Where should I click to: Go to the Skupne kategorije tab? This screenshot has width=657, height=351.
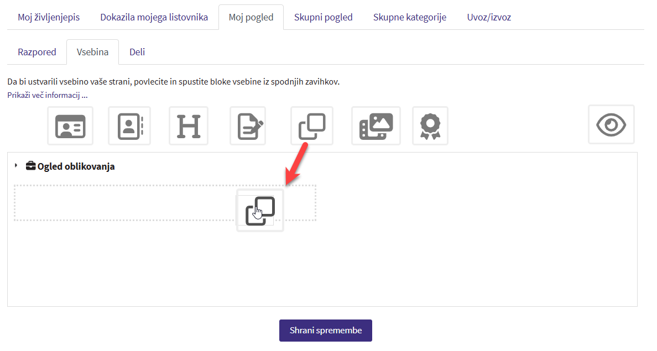[x=409, y=17]
